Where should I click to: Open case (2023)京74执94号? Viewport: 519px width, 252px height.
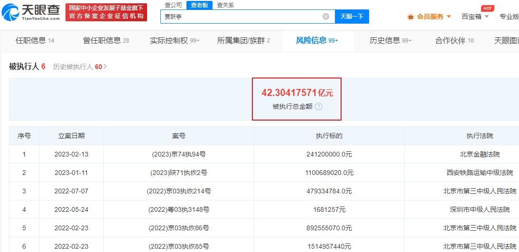click(x=178, y=154)
